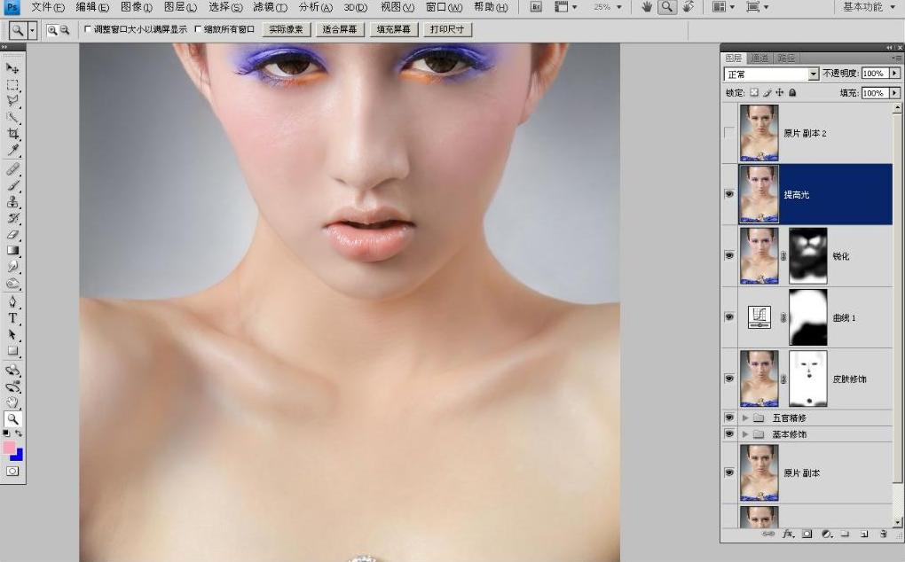Select the Healing Brush tool
905x562 pixels.
(x=12, y=169)
